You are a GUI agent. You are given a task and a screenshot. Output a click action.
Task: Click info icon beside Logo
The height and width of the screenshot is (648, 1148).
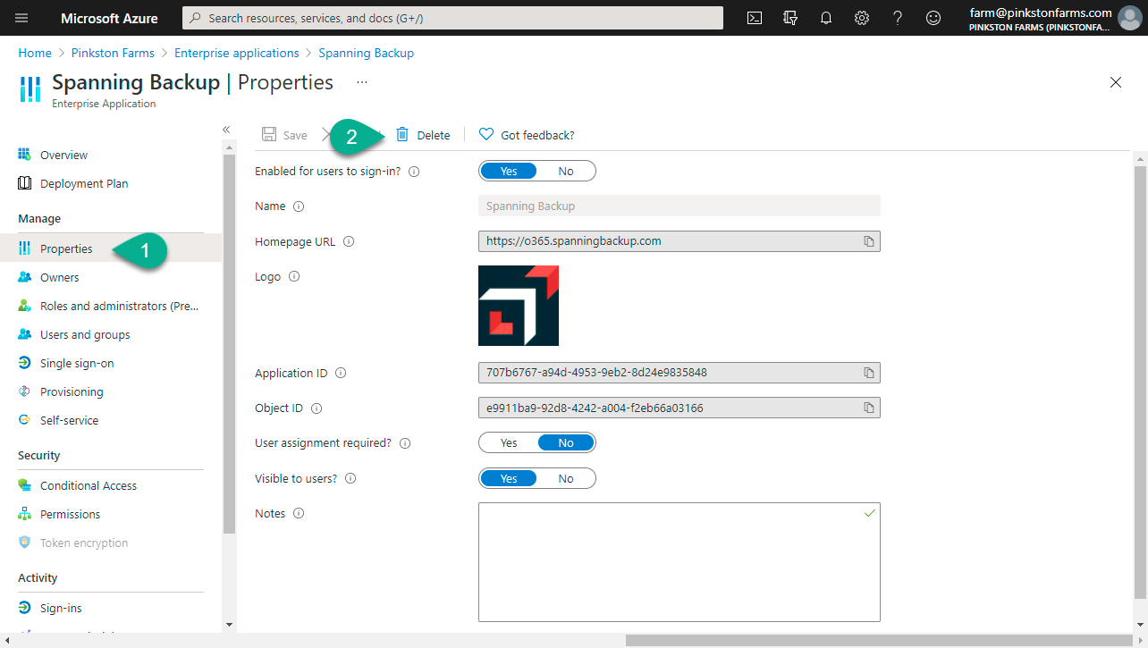[x=294, y=277]
